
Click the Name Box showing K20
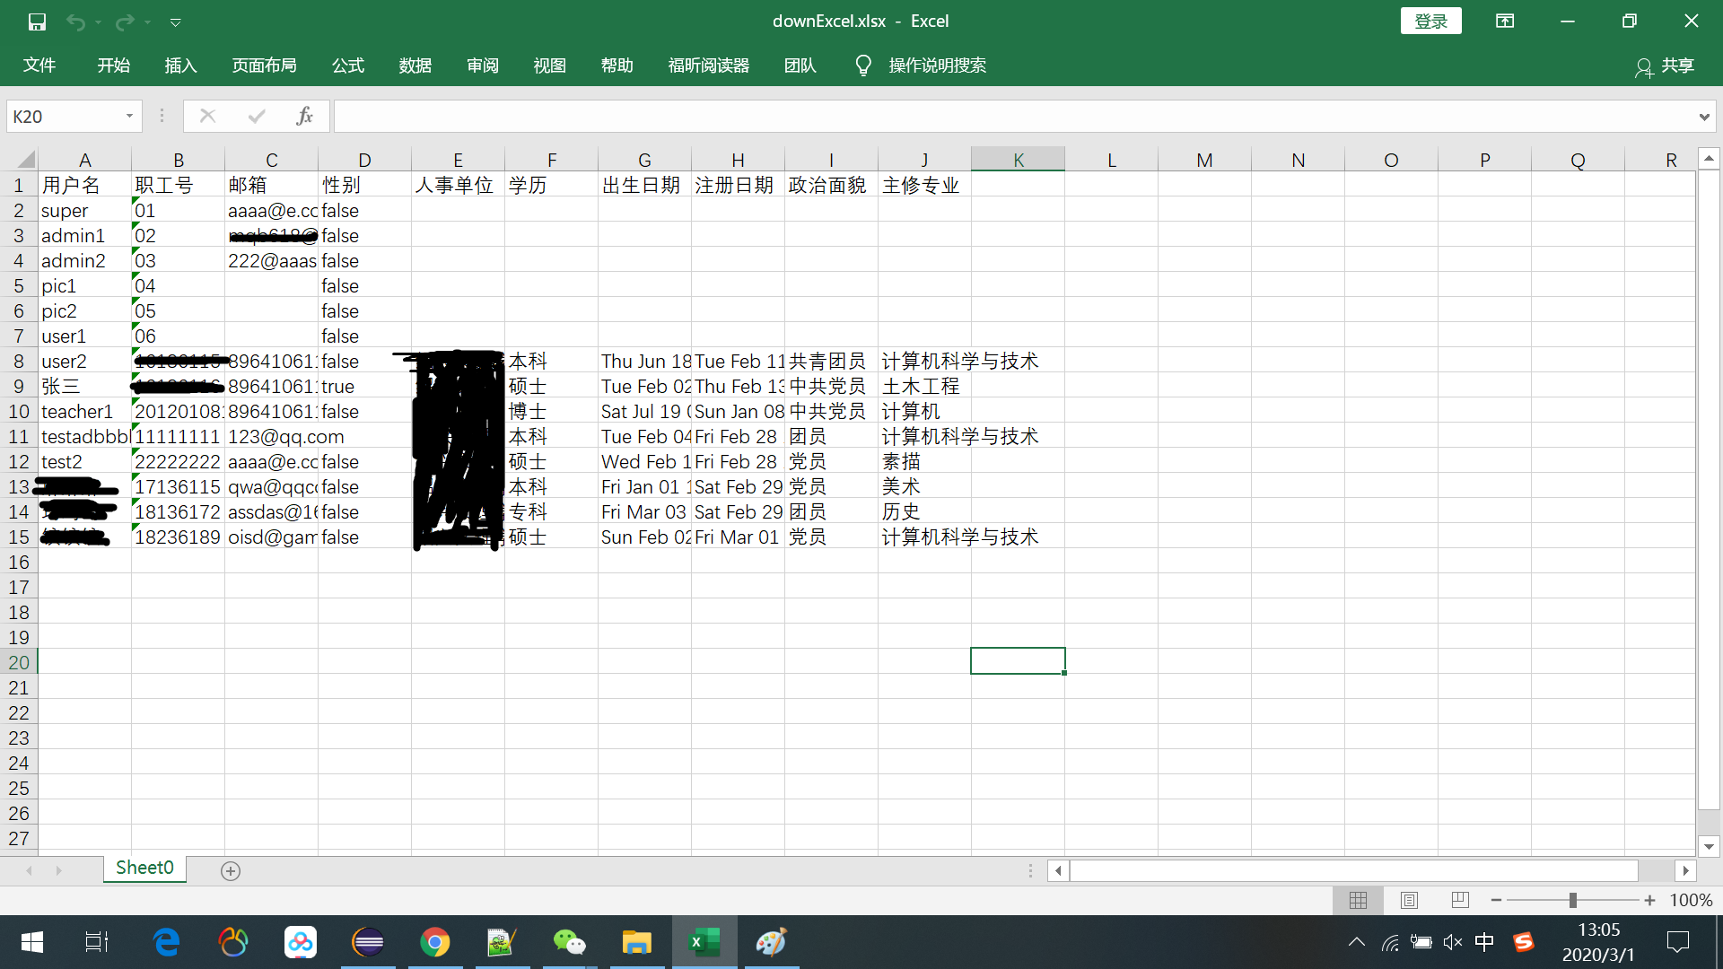click(x=63, y=117)
